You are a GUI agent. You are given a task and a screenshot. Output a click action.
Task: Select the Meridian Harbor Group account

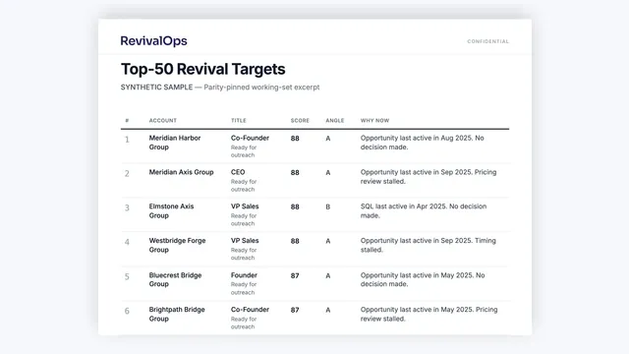pos(175,143)
